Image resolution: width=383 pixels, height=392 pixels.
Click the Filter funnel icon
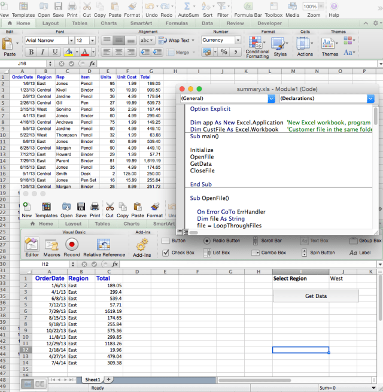[221, 6]
